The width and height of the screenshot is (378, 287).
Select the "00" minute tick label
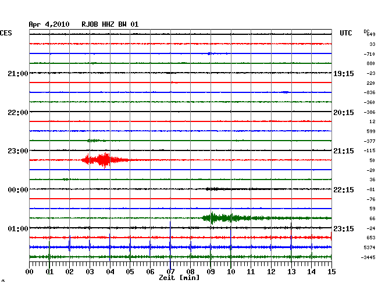click(x=30, y=272)
